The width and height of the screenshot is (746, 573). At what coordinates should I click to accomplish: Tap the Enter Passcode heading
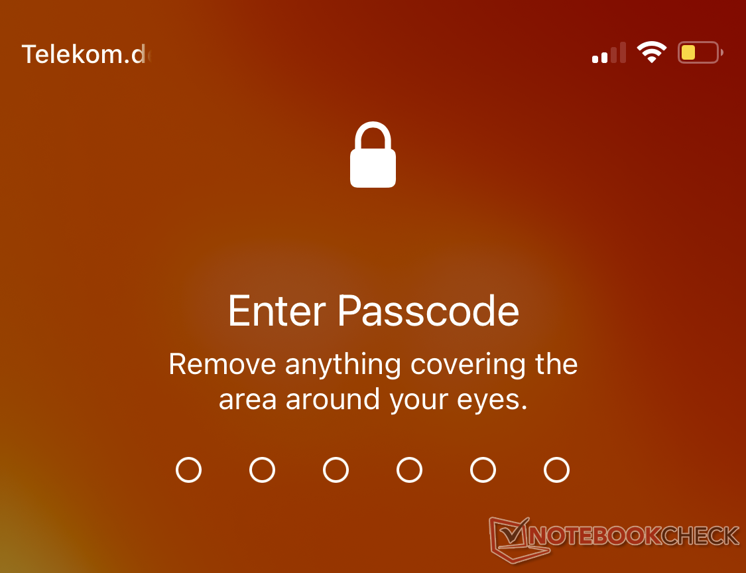[373, 311]
